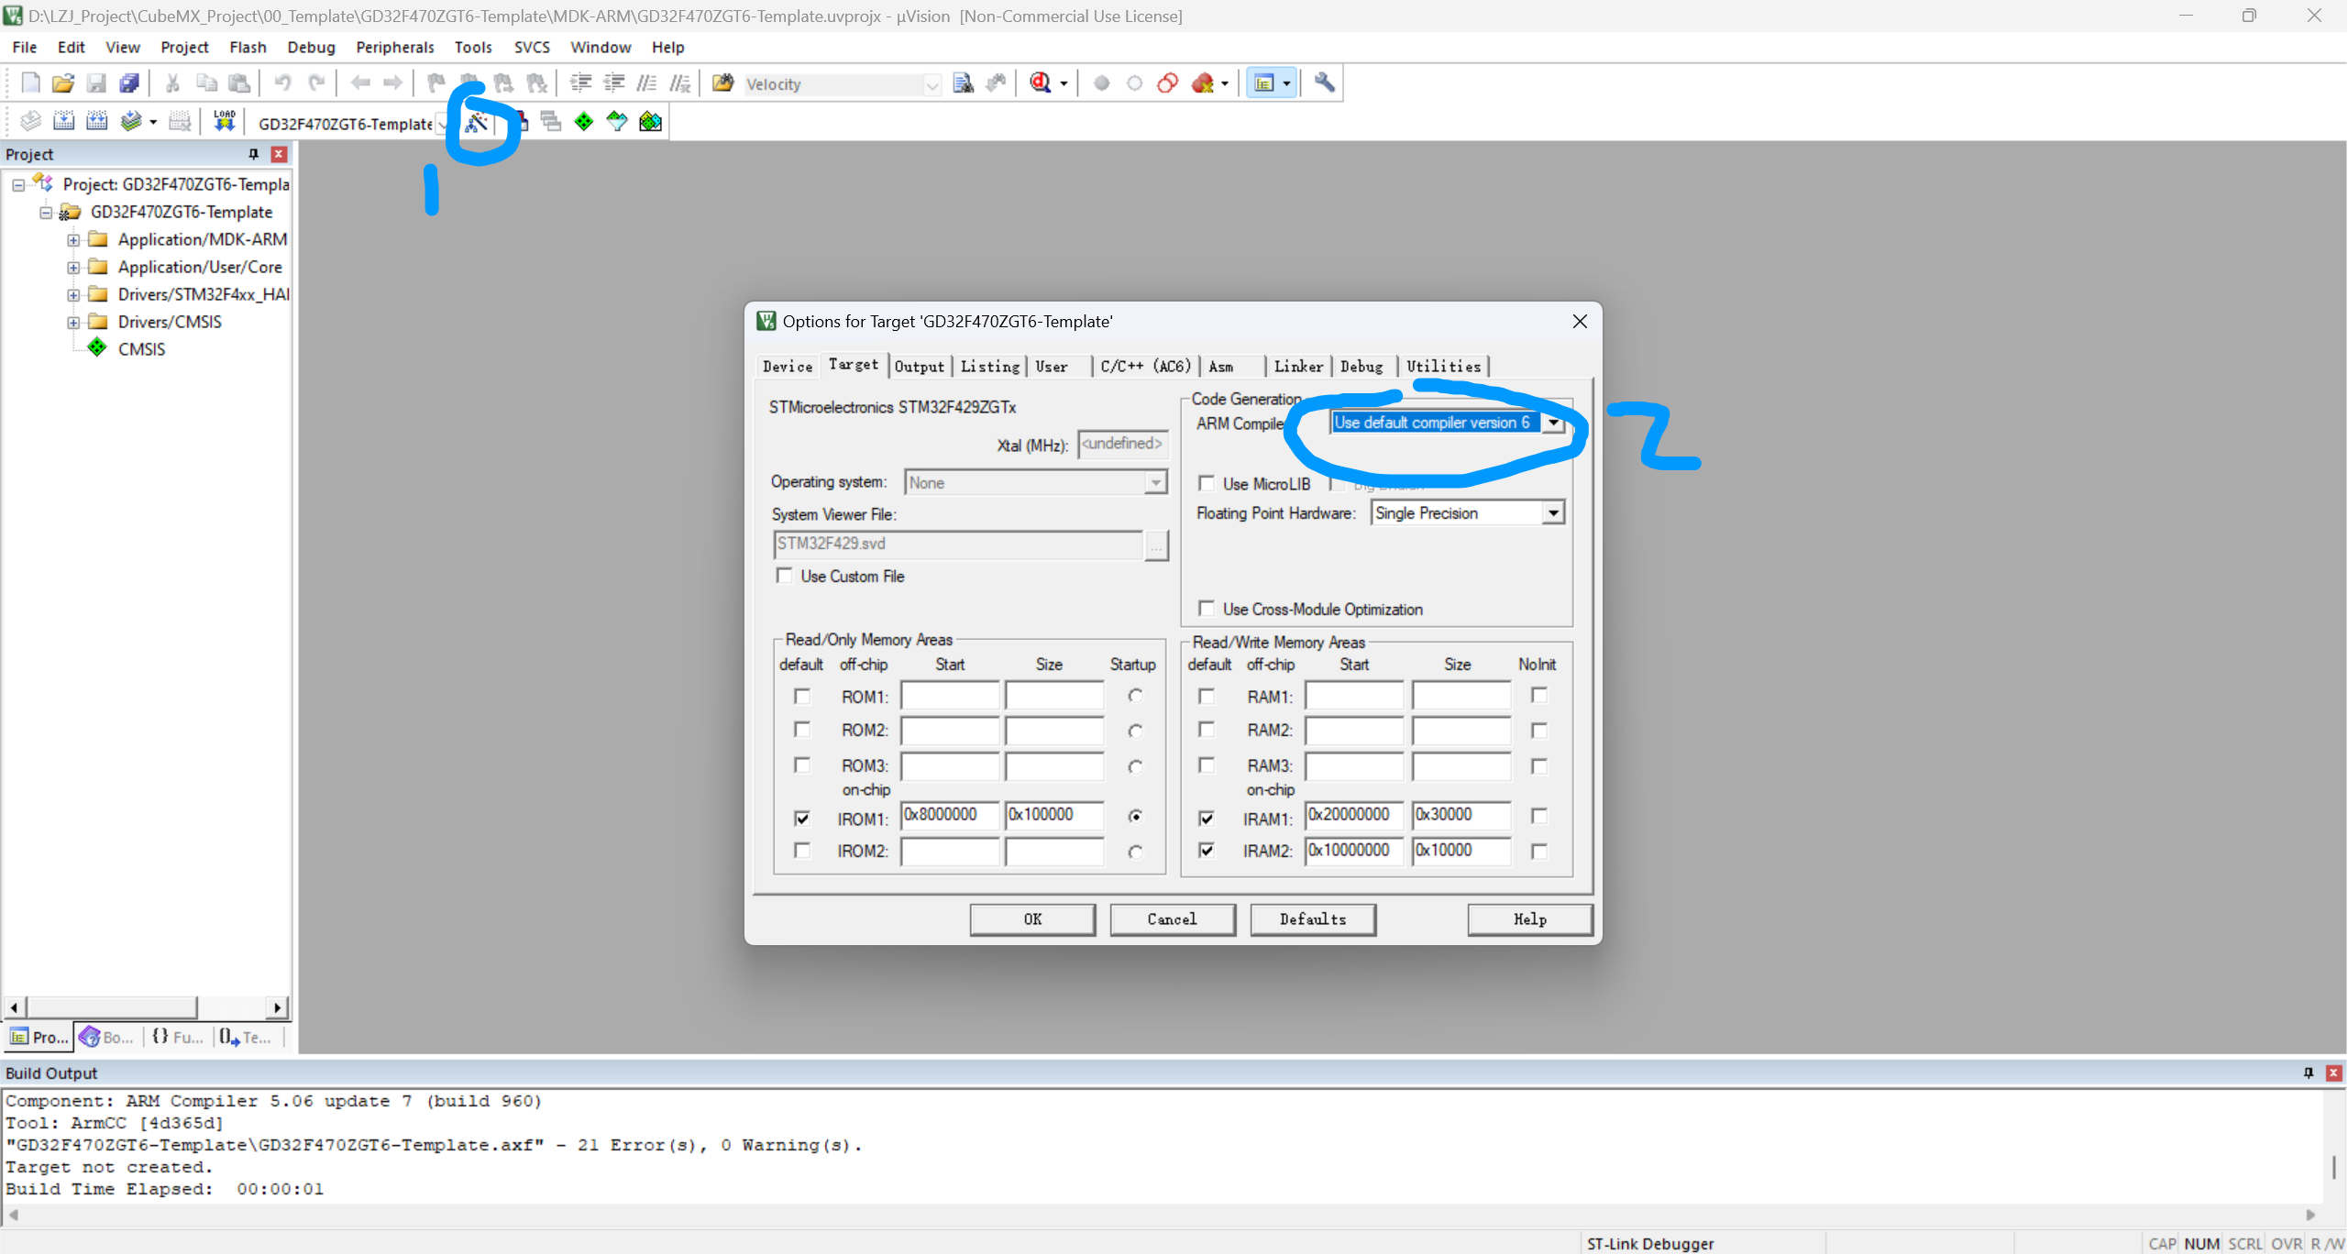Screen dimensions: 2348x1254
Task: Indent selected lines with toolbar icon
Action: pos(580,83)
